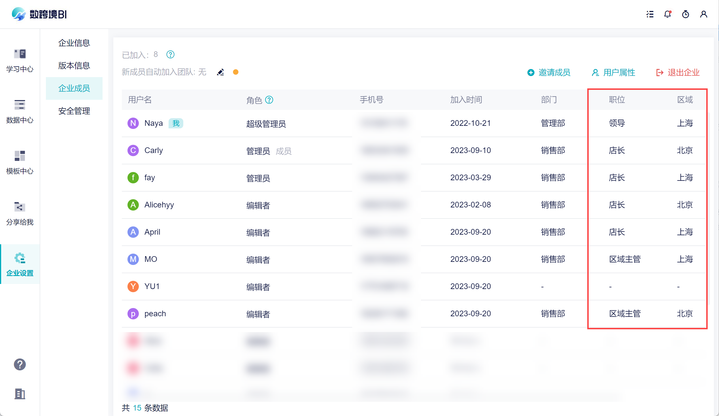Screen dimensions: 719x416
Task: Click 新成员自动加入团队: 无 label
Action: pos(164,72)
